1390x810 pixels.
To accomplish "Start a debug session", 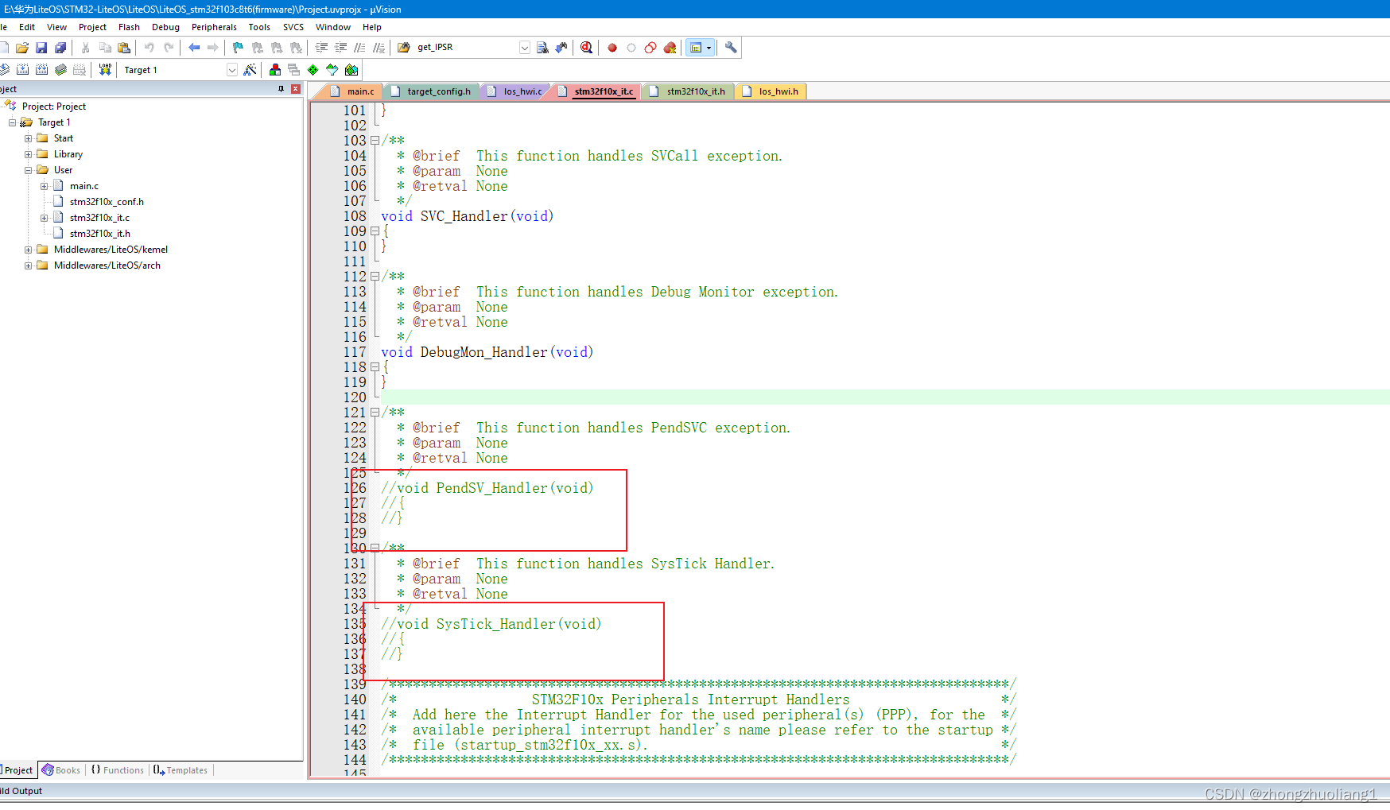I will point(586,47).
